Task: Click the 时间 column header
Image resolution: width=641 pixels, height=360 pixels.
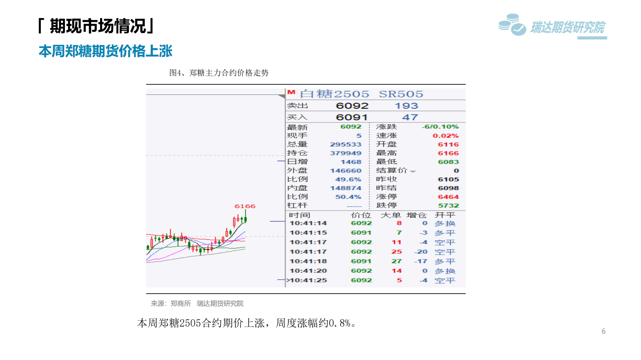Action: coord(299,215)
